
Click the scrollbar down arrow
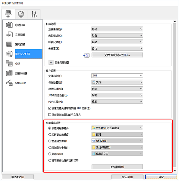pyautogui.click(x=175, y=170)
